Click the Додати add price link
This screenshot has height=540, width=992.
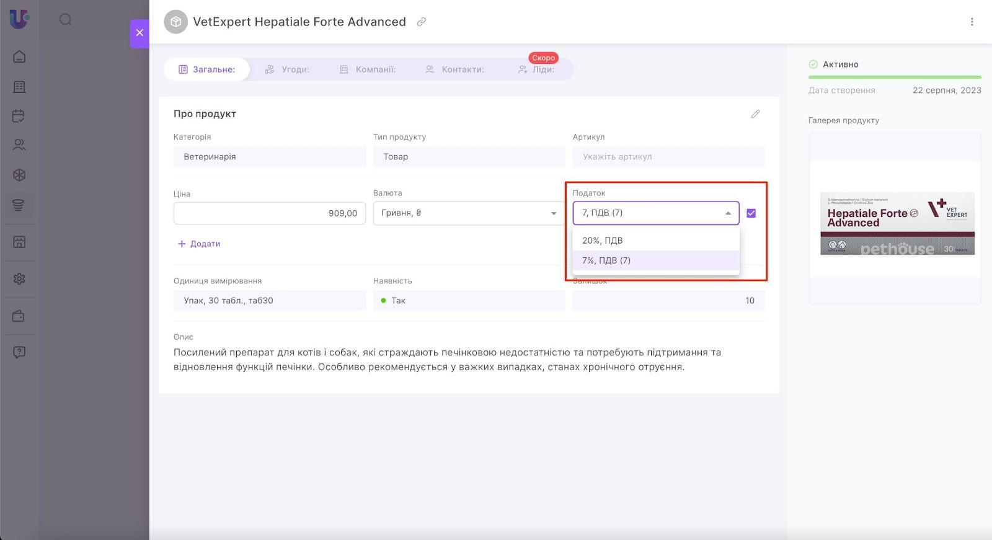pyautogui.click(x=199, y=244)
